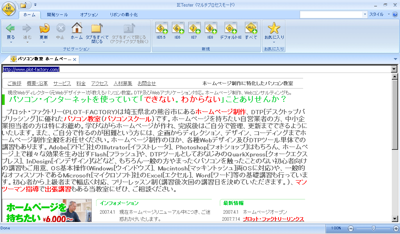Open the サービス link
This screenshot has width=400, height=234.
[62, 83]
